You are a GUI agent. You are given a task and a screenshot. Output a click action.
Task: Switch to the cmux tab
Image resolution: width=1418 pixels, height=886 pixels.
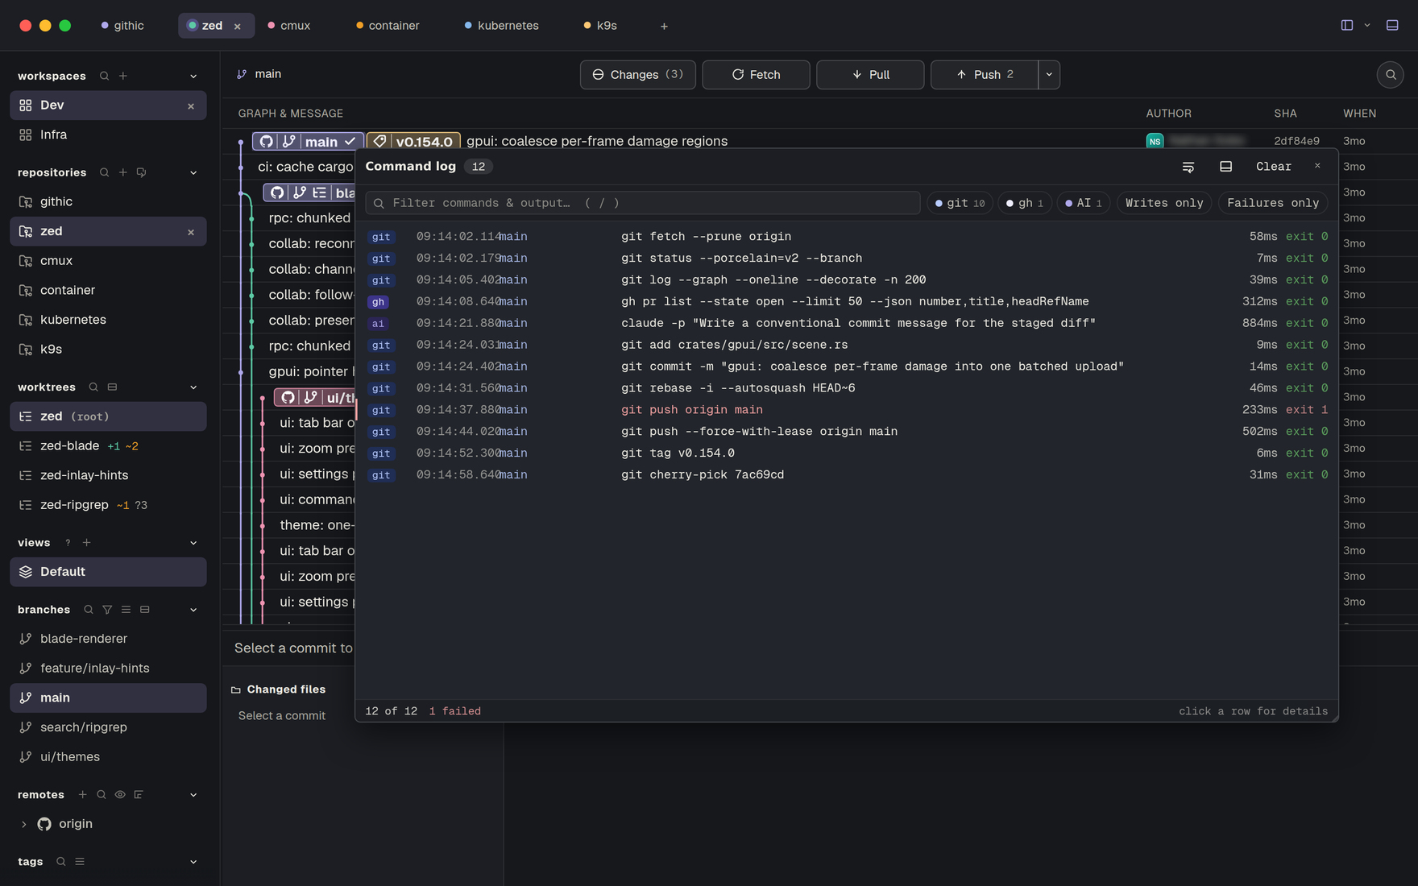click(x=288, y=26)
